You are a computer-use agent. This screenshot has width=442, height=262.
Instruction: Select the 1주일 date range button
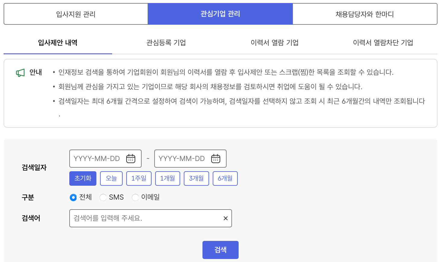[139, 178]
